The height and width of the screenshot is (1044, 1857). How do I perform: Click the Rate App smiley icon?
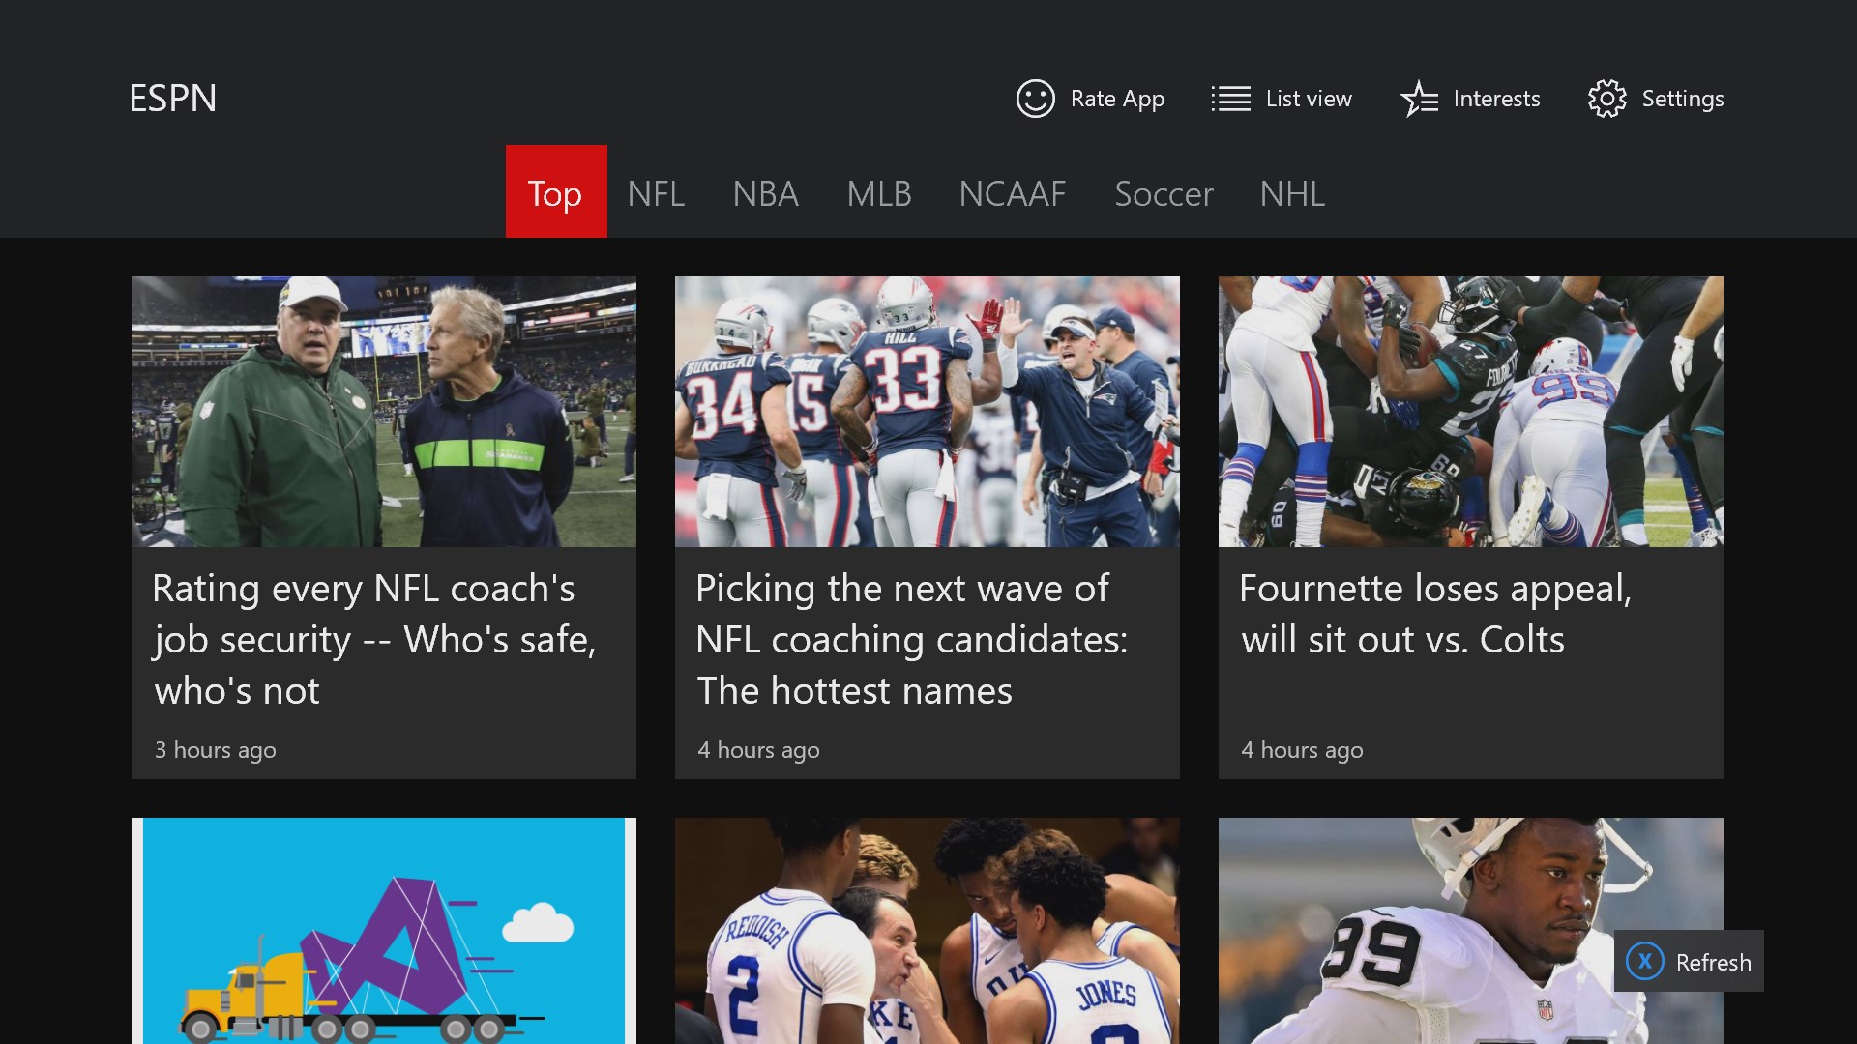point(1035,99)
